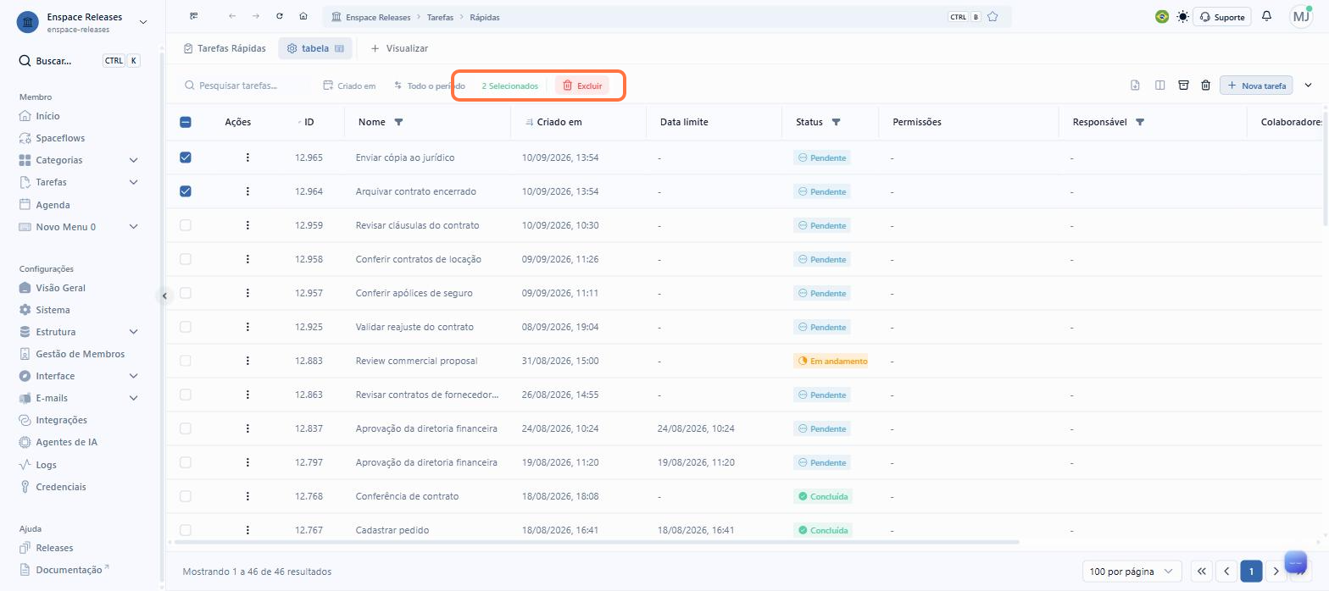Add a view with Visualizar
Screen dimensions: 1329x591
tap(399, 48)
